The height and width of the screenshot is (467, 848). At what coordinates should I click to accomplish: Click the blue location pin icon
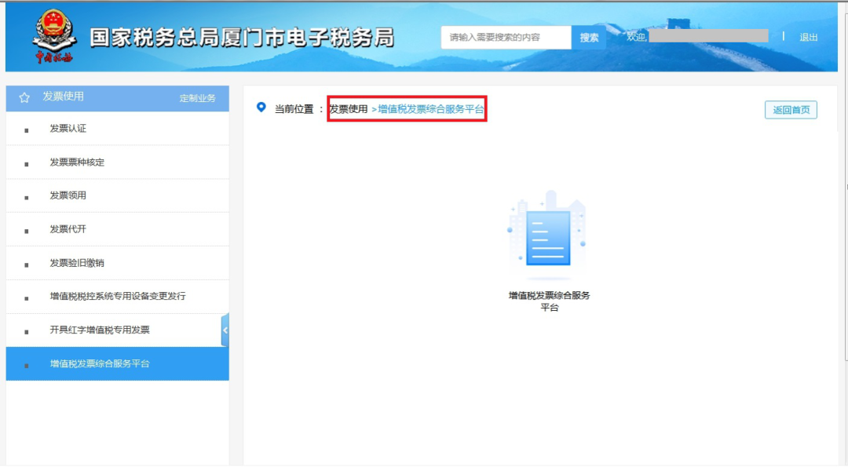(261, 108)
